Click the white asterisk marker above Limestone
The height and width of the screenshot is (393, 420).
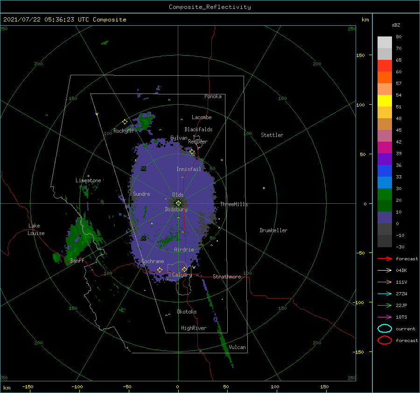point(88,176)
